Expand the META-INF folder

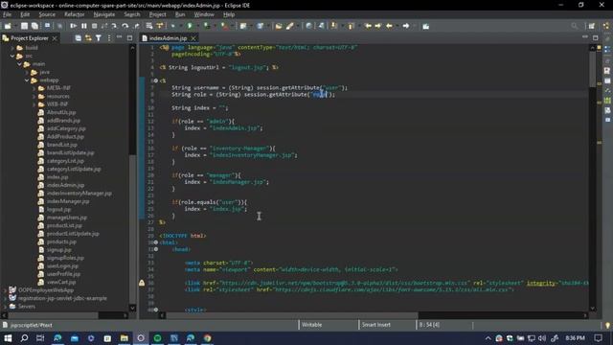pyautogui.click(x=34, y=88)
